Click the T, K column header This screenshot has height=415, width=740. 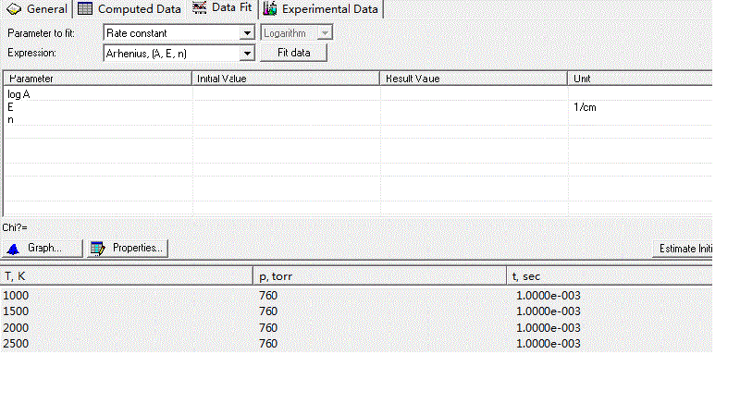[x=127, y=276]
